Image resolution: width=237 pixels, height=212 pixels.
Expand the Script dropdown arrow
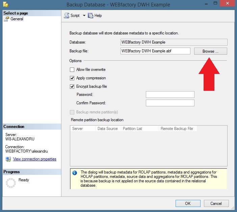84,16
